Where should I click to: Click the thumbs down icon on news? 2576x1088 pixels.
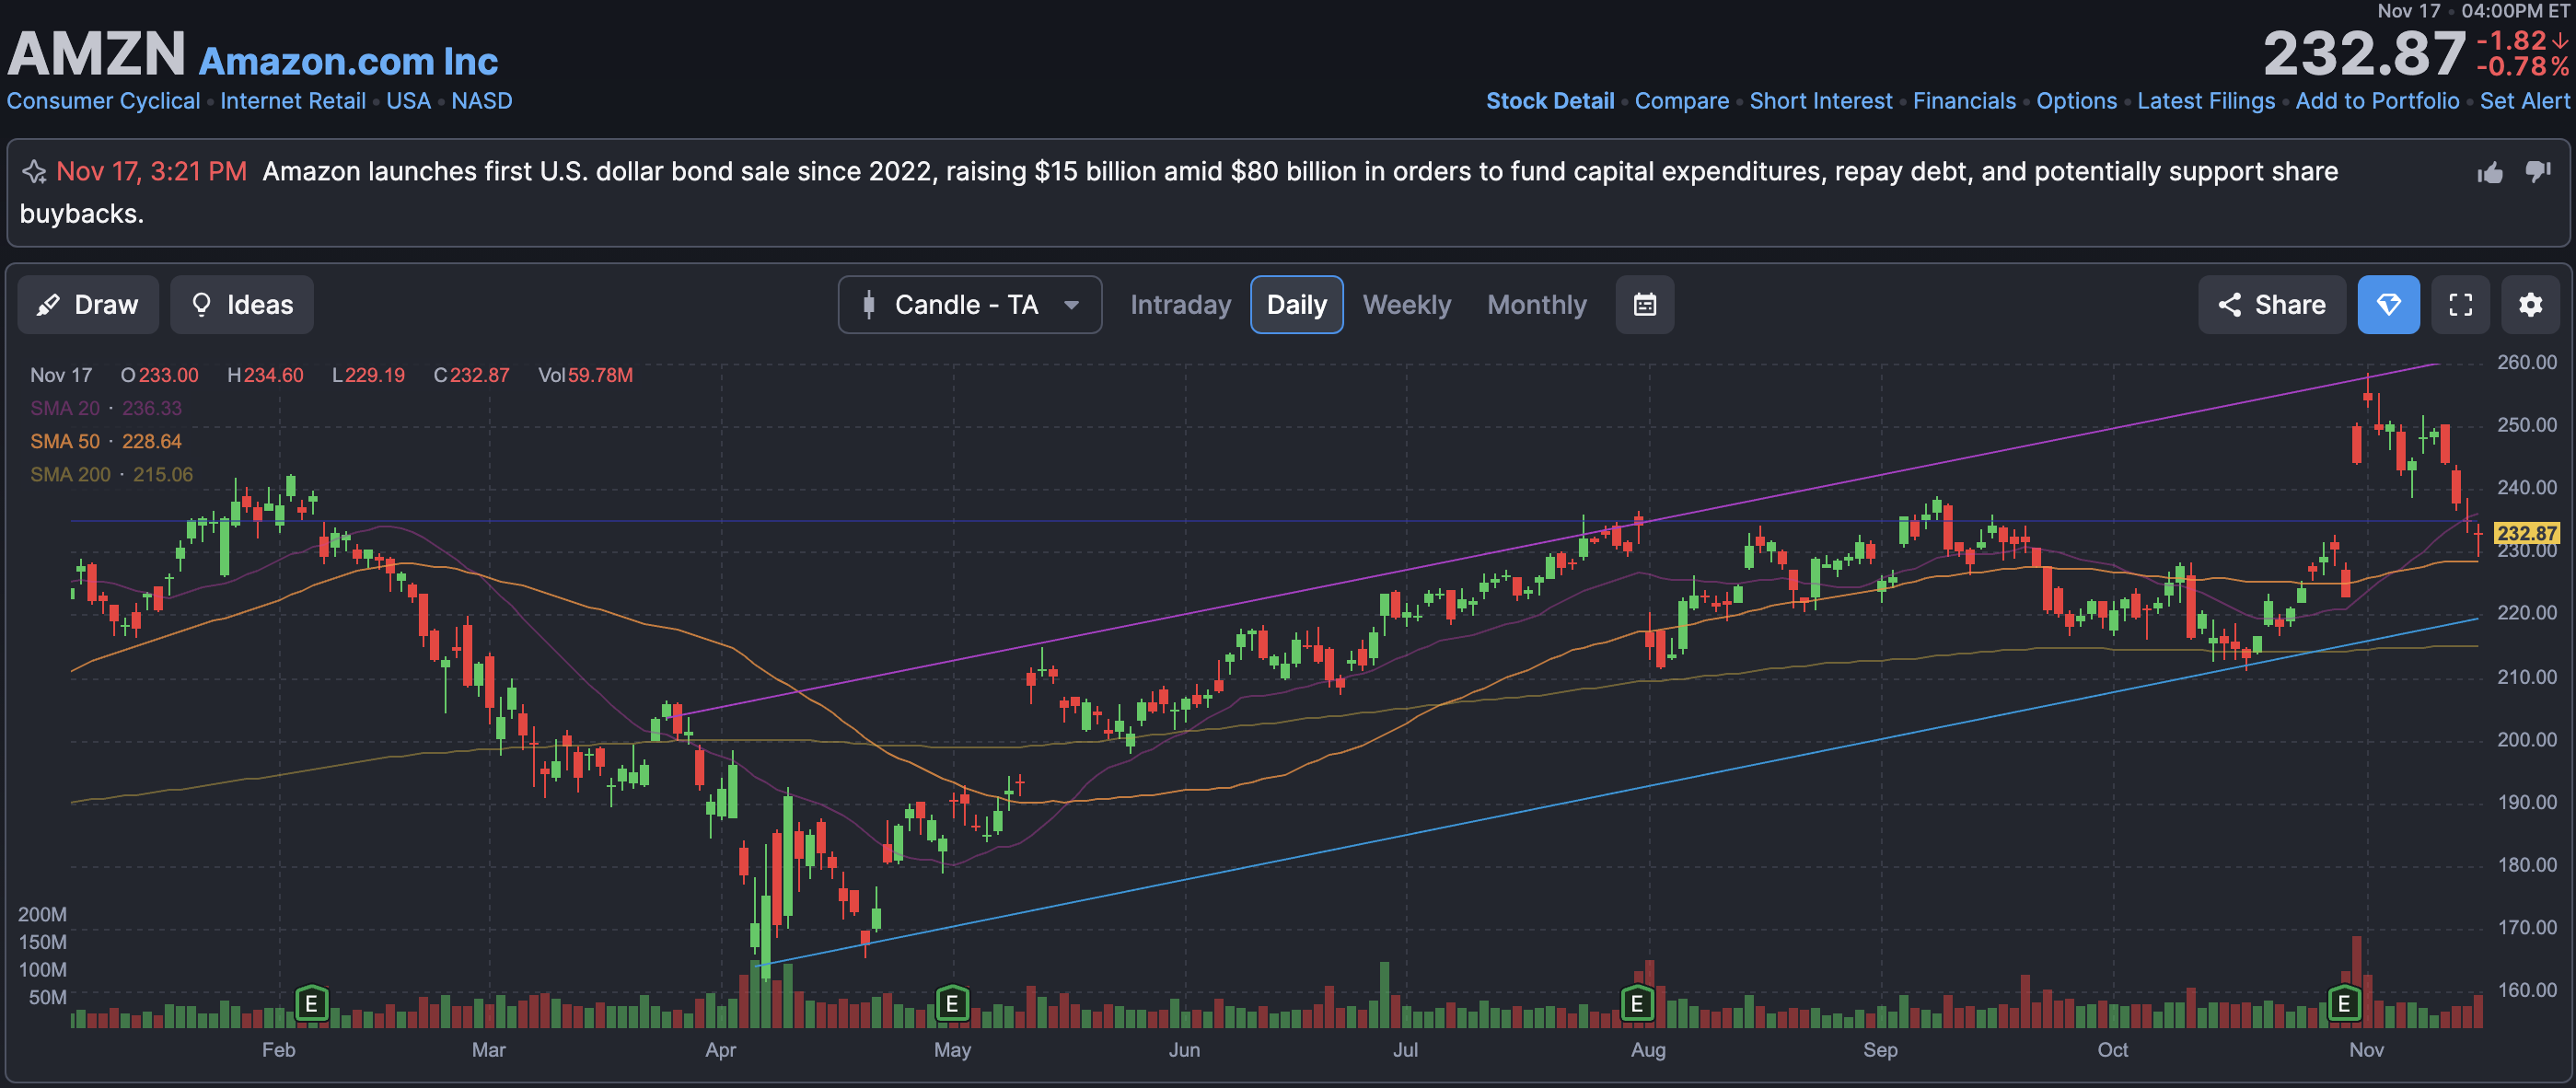[2538, 171]
